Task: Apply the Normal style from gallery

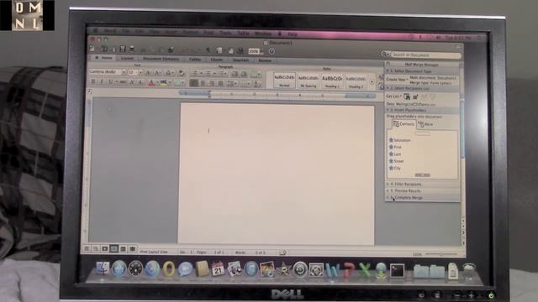Action: click(x=284, y=81)
